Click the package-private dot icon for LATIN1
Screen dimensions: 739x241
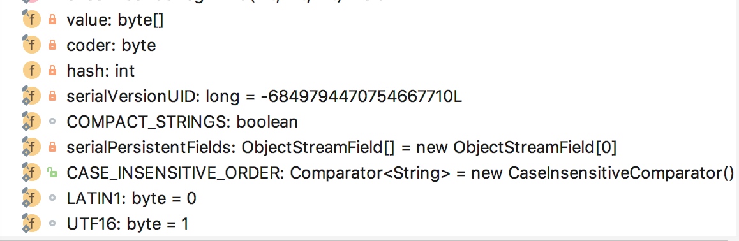pos(52,198)
